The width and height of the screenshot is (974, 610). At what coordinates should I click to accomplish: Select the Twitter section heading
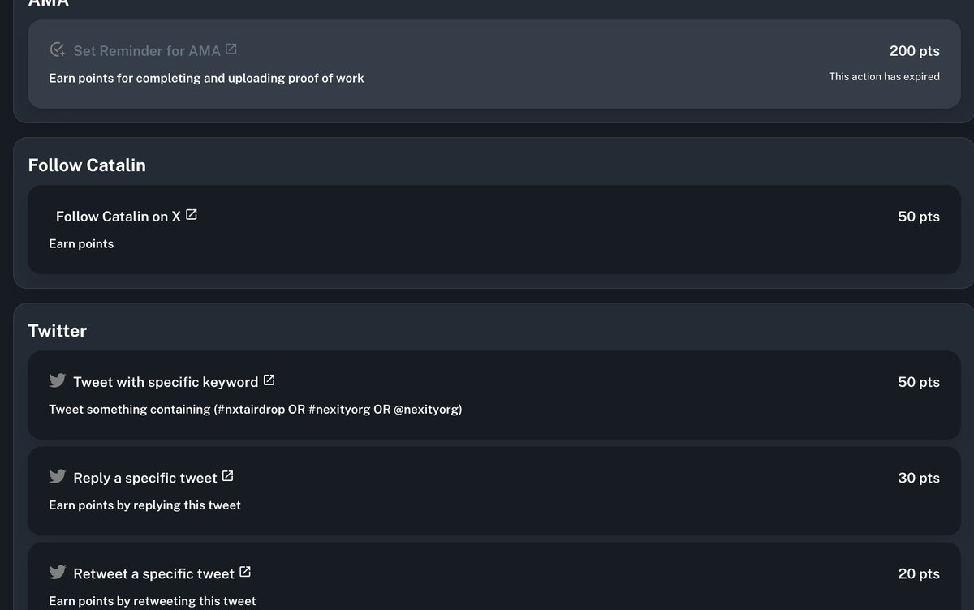tap(58, 331)
